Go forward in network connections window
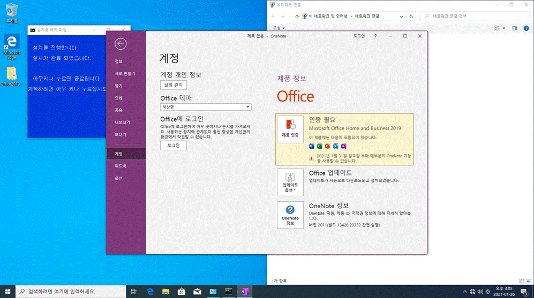Image resolution: width=534 pixels, height=298 pixels. pyautogui.click(x=283, y=17)
